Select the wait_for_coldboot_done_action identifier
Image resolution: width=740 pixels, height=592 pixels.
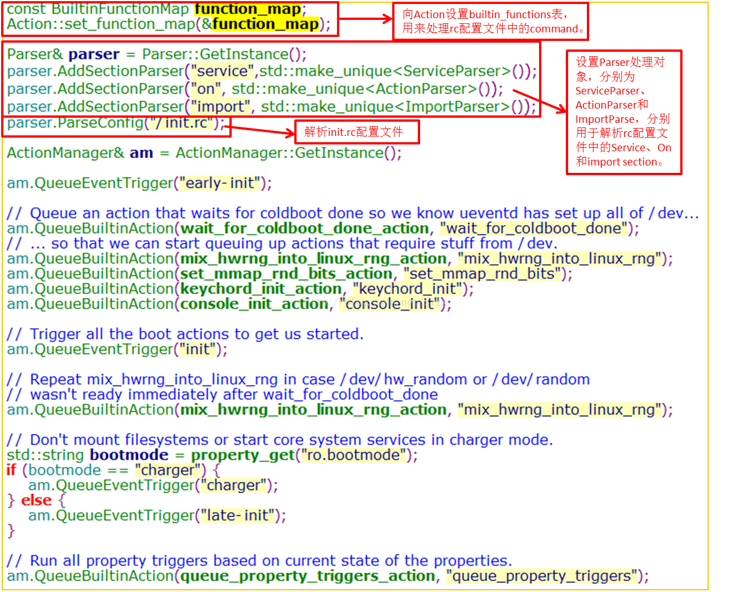point(305,229)
